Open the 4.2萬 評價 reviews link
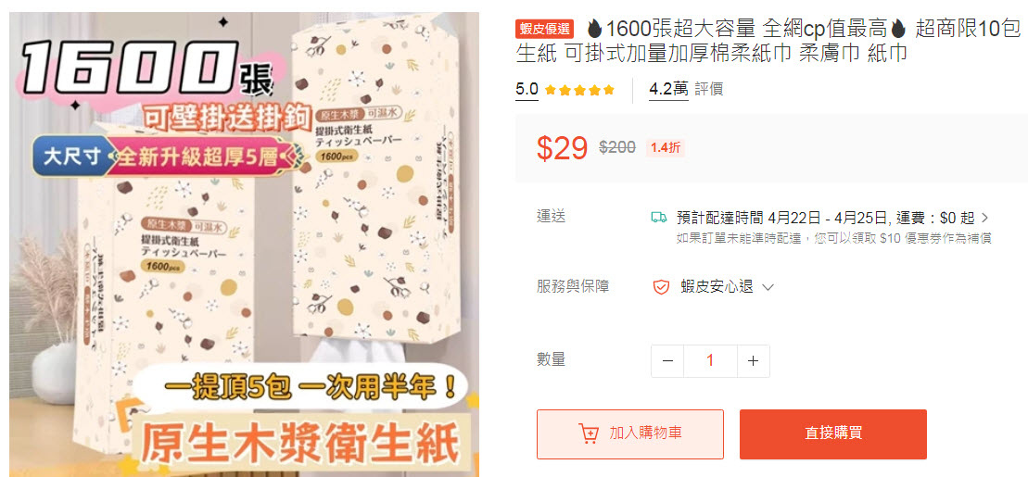The height and width of the screenshot is (477, 1028). [x=686, y=89]
